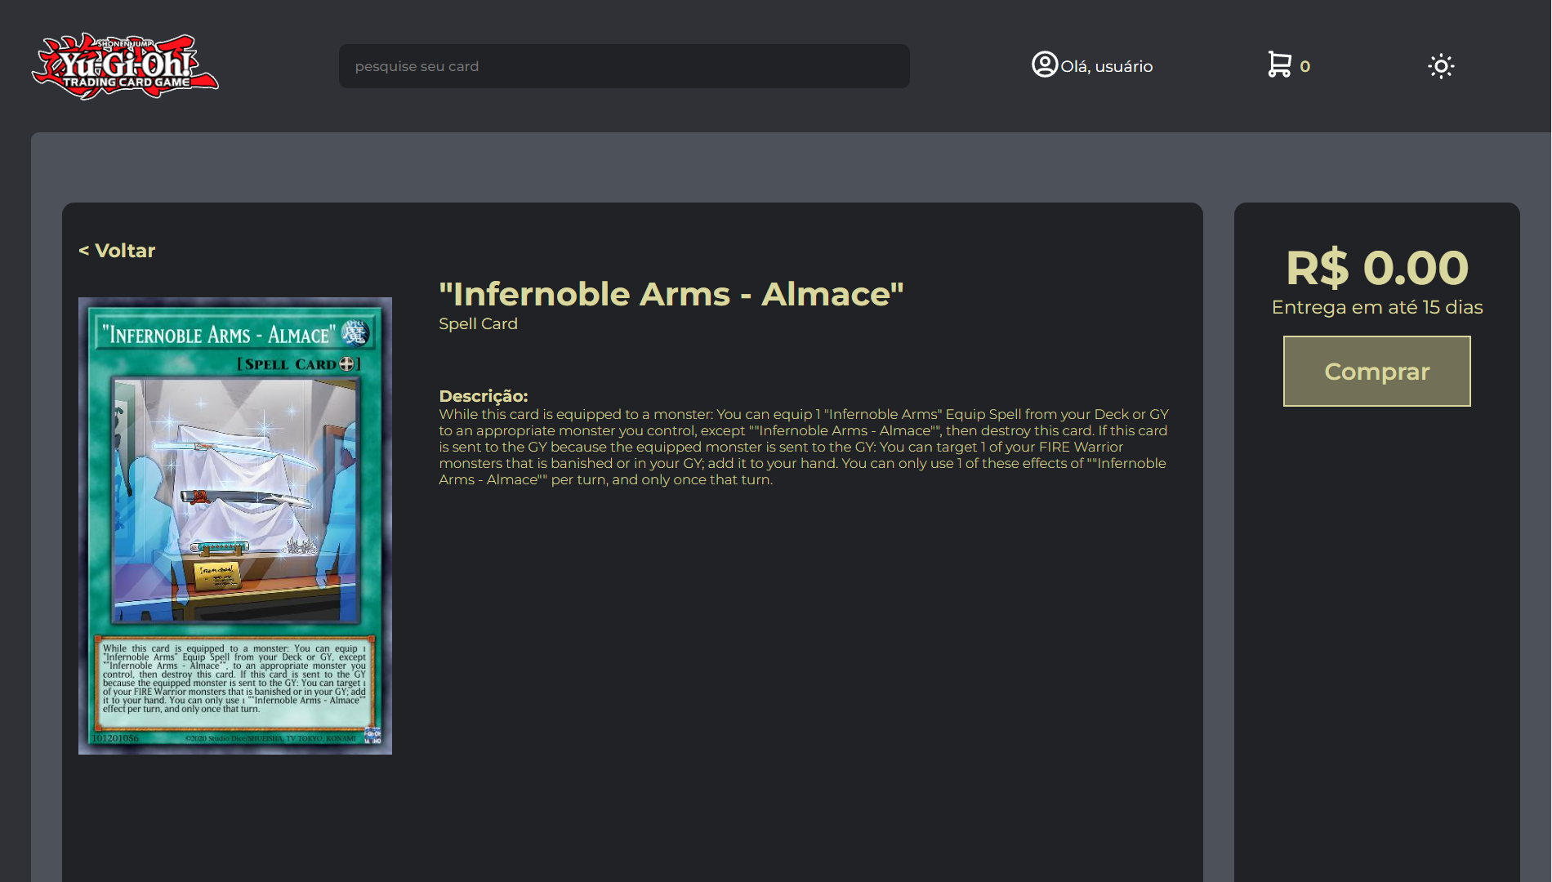The width and height of the screenshot is (1552, 882).
Task: Click the 'Olá, usuário' greeting text
Action: click(x=1107, y=66)
